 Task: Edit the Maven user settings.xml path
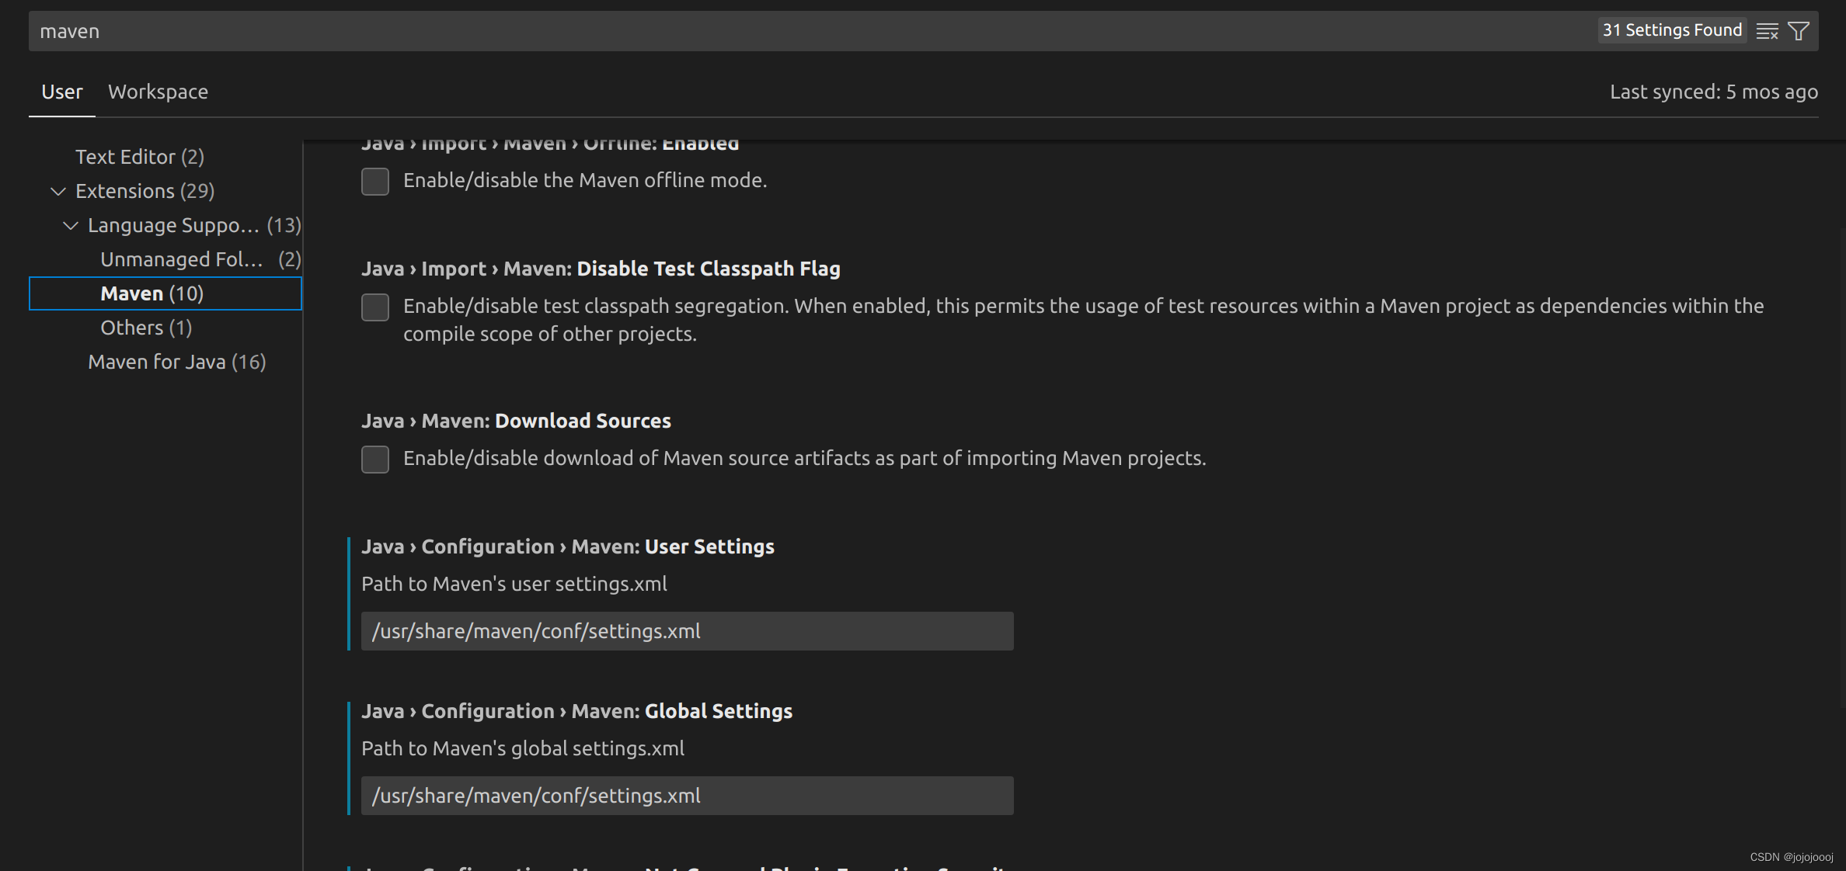[x=687, y=631]
